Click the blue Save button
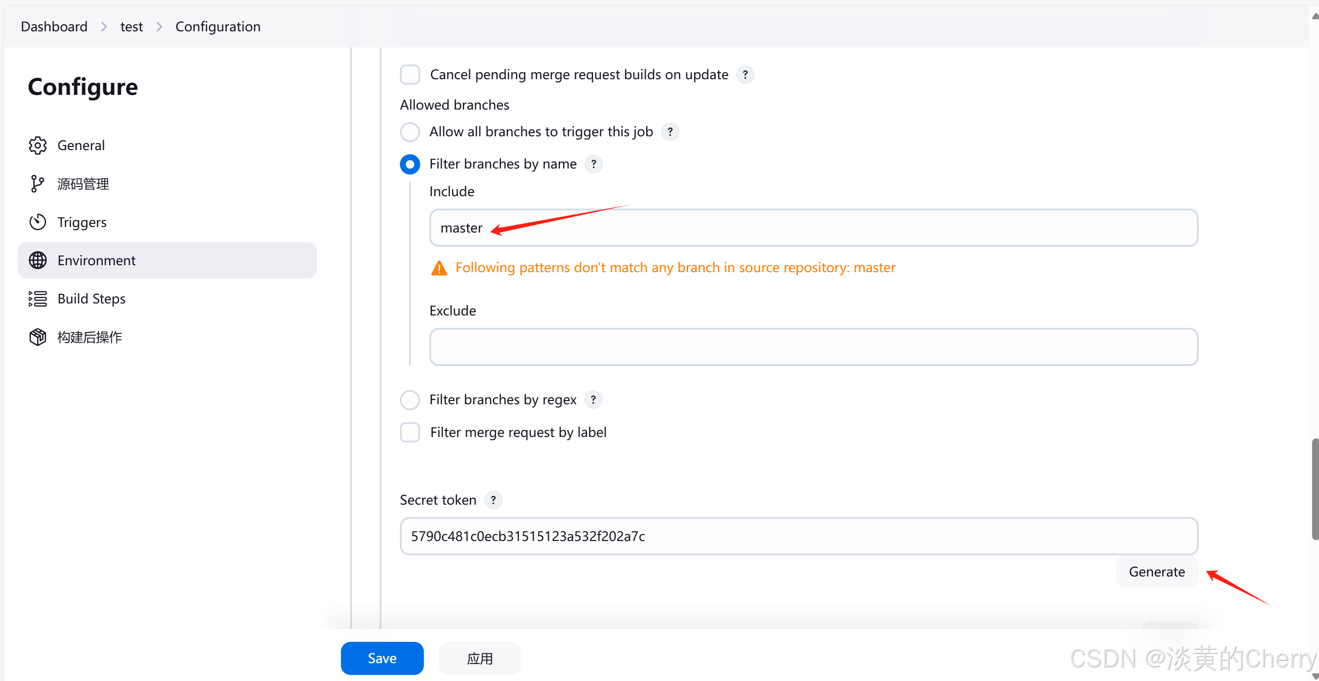This screenshot has width=1319, height=681. [382, 658]
